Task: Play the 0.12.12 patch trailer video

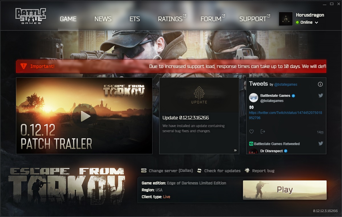Action: tap(84, 116)
